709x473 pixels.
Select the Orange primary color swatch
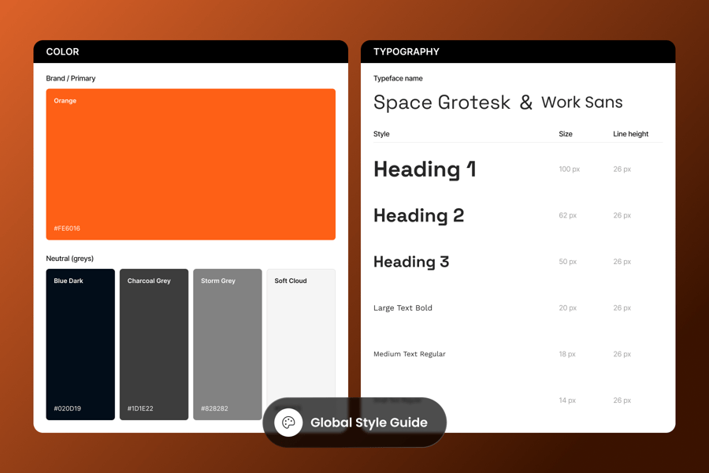191,164
